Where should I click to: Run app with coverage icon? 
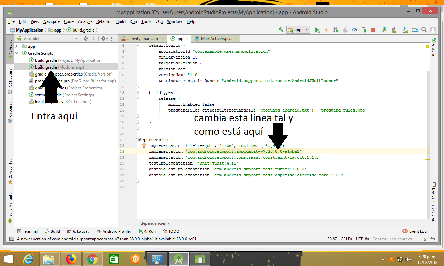click(345, 30)
